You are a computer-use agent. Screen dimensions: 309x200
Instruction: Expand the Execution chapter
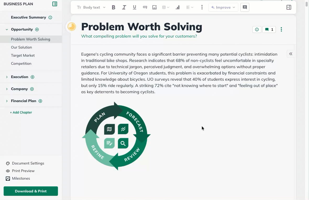coord(7,77)
